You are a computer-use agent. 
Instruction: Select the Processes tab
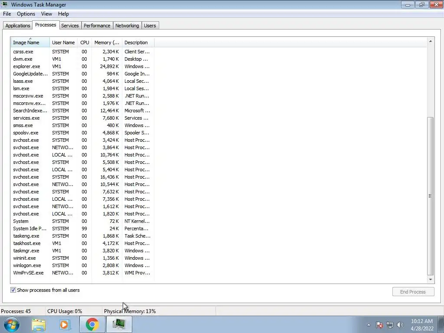coord(46,25)
